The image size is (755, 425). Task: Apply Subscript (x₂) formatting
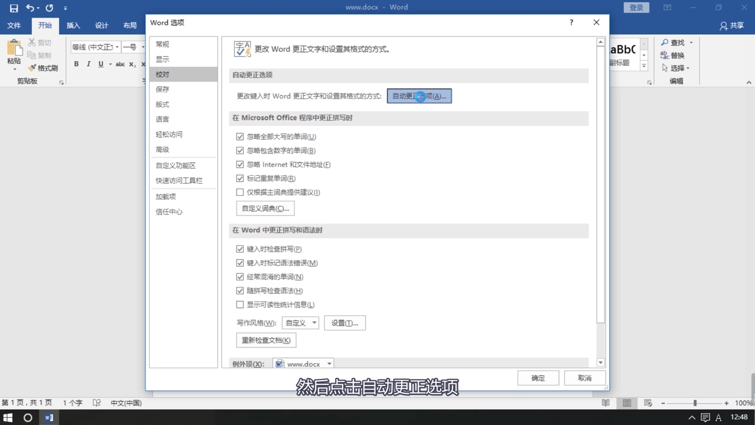(133, 64)
